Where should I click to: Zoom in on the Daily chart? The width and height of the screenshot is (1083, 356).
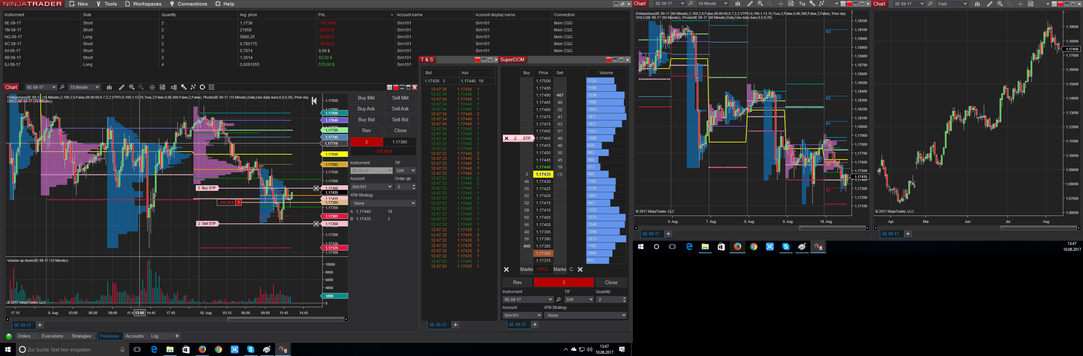coord(1000,4)
